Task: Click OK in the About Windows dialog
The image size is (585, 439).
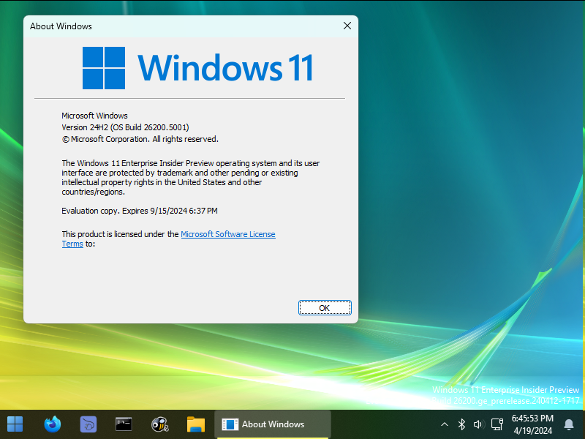Action: 325,307
